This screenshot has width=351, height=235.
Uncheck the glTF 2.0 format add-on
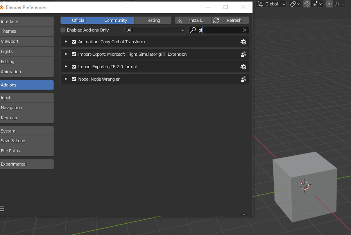click(74, 67)
